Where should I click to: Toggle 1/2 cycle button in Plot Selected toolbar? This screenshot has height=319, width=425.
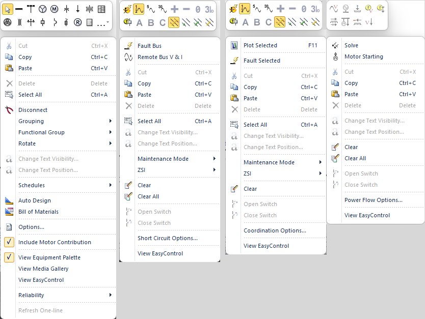pos(245,9)
